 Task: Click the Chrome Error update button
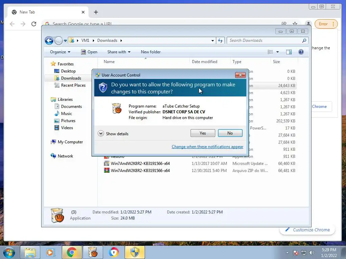tap(326, 24)
